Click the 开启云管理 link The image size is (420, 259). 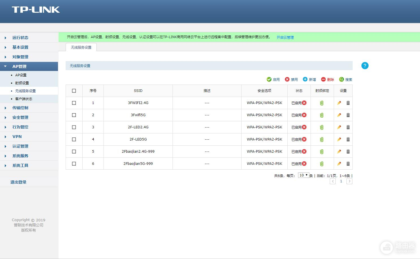pos(285,37)
